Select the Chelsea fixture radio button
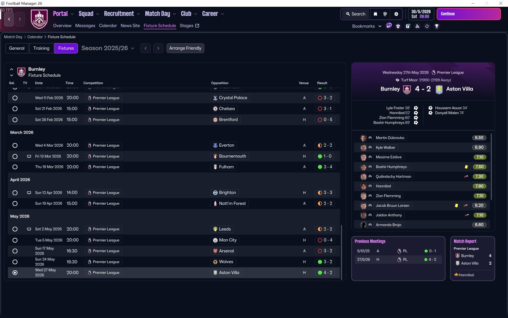Screen dimensions: 508x318 click(15, 109)
